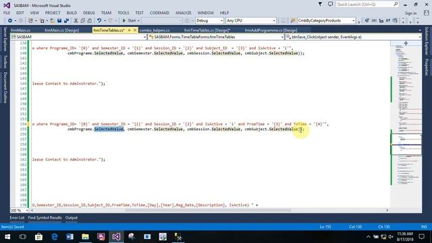Open the BUILD menu
Image resolution: width=432 pixels, height=243 pixels.
[x=72, y=13]
